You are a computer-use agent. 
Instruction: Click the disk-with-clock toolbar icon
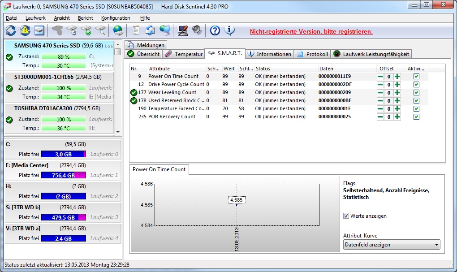click(72, 30)
